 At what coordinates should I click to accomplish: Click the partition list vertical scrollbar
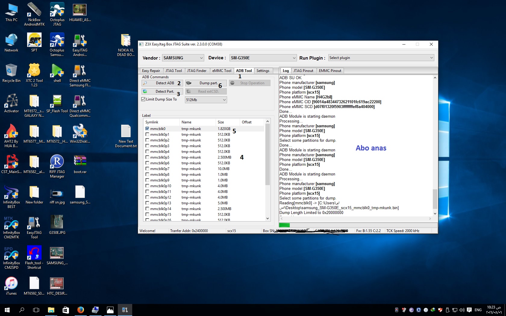(267, 170)
